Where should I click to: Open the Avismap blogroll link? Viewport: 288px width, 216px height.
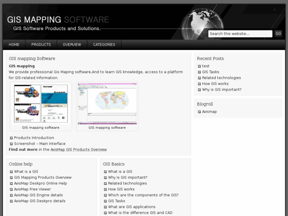coord(210,112)
